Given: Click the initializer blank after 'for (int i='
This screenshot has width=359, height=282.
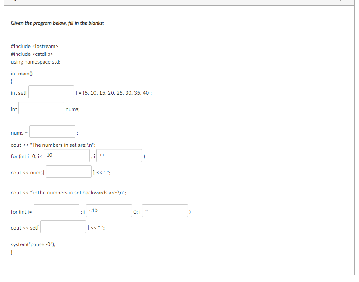Looking at the screenshot, I should pyautogui.click(x=56, y=211).
